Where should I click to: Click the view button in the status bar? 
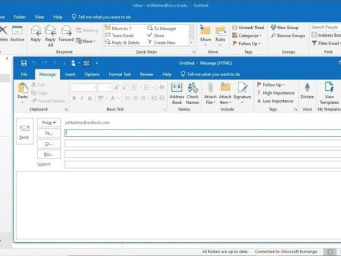click(330, 252)
